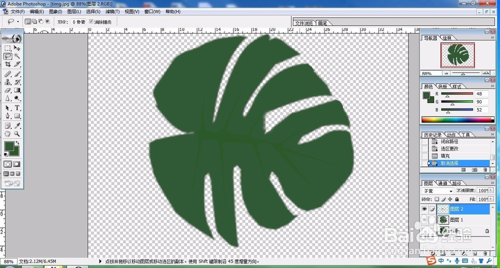Click the 羽化 feather value field
The width and height of the screenshot is (500, 268).
coord(78,21)
